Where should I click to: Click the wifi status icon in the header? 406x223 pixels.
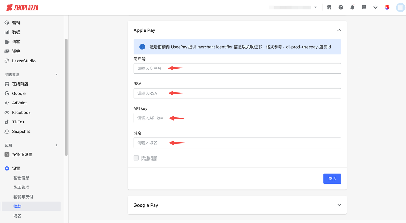pyautogui.click(x=376, y=7)
